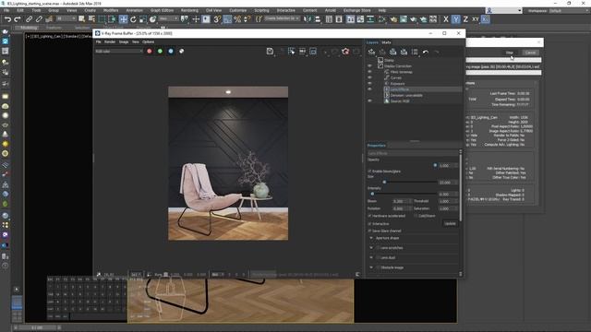Toggle green channel in V-Ray Frame Buffer
This screenshot has width=591, height=332.
point(160,52)
